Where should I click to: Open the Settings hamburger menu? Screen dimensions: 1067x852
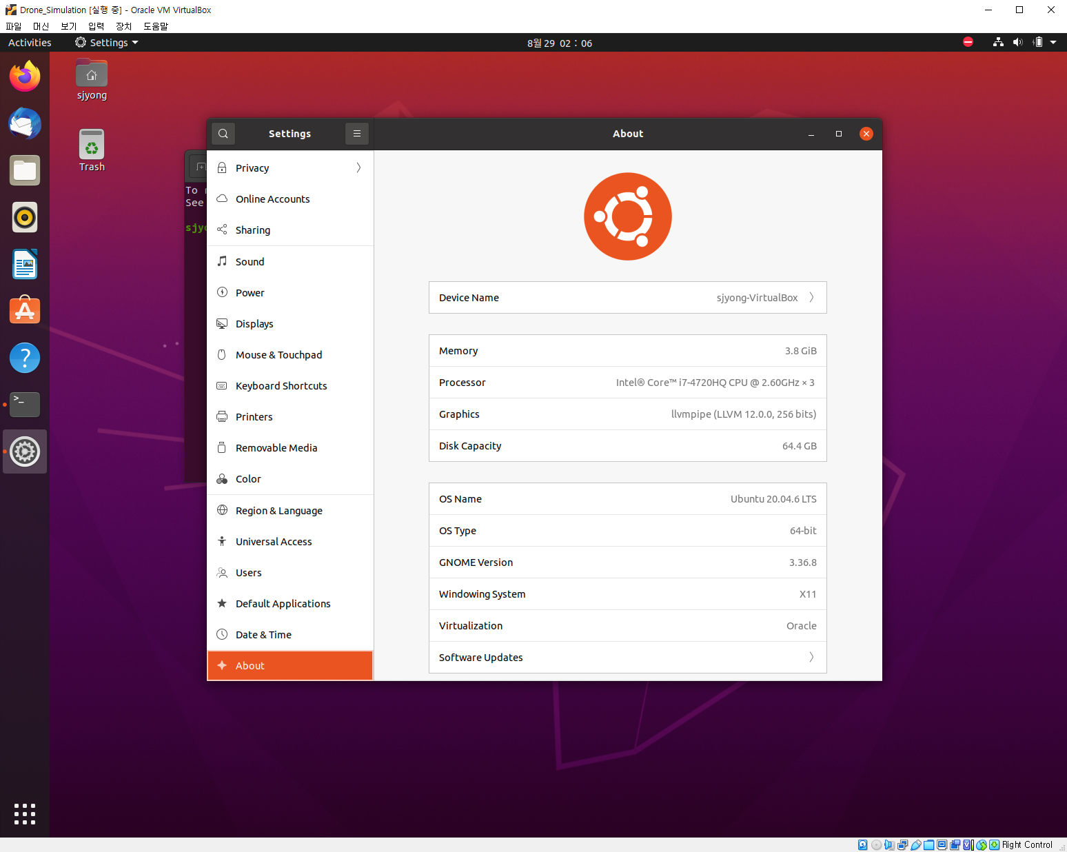pyautogui.click(x=357, y=134)
